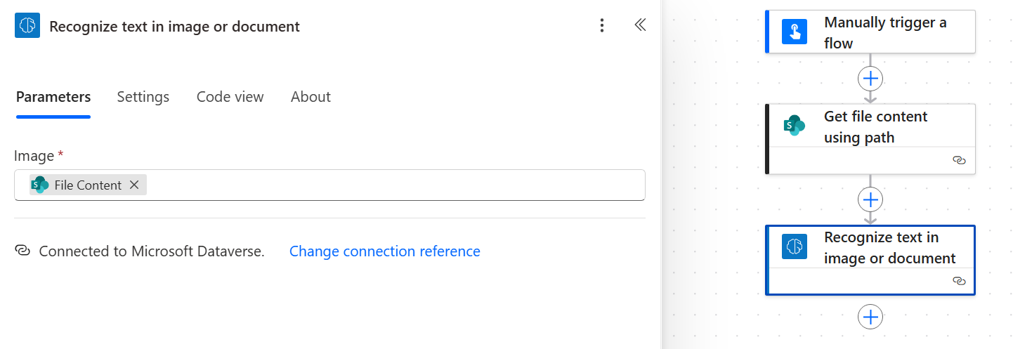This screenshot has width=1013, height=349.
Task: Open the three-dot more options menu
Action: tap(601, 26)
